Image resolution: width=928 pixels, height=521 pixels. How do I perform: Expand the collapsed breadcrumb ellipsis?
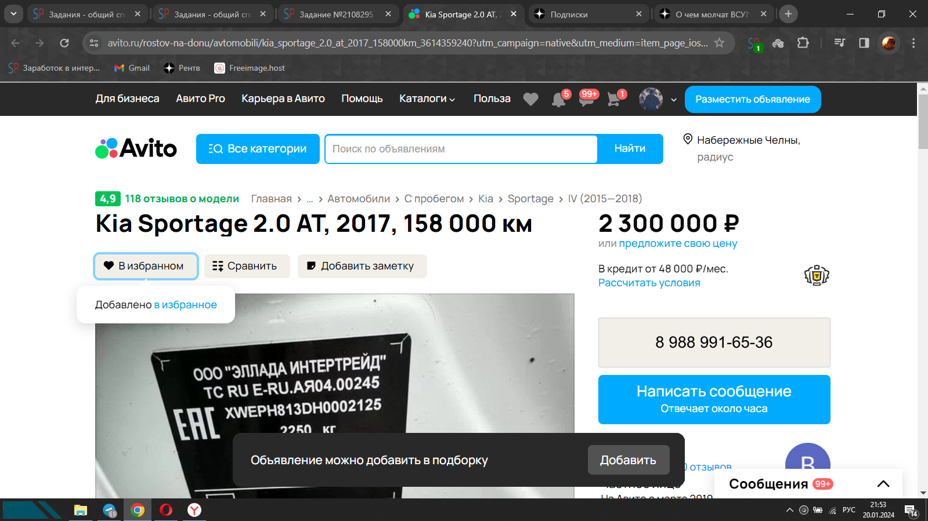point(310,199)
